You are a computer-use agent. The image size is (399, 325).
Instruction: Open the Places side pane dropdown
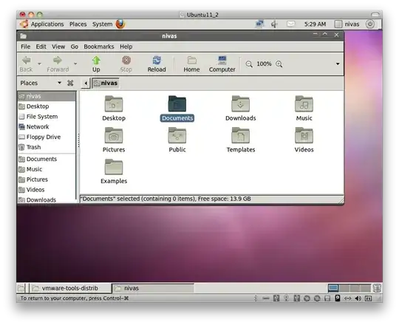59,83
